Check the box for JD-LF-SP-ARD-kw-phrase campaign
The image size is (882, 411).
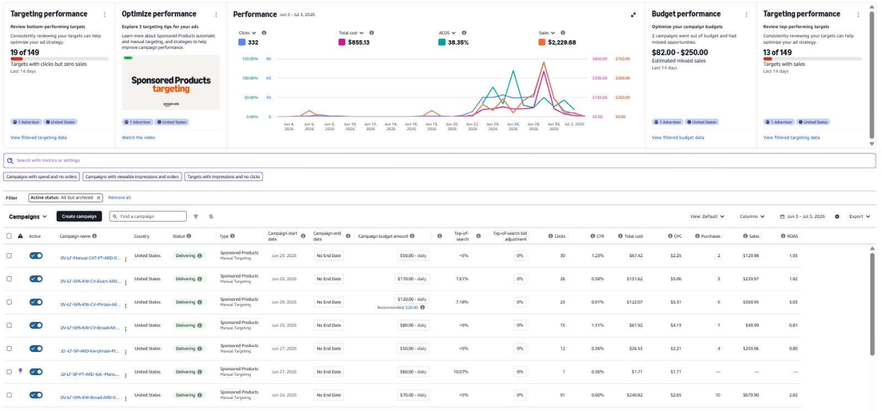9,349
